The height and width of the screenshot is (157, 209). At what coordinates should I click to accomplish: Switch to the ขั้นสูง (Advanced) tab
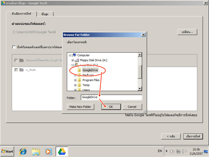[x=45, y=14]
